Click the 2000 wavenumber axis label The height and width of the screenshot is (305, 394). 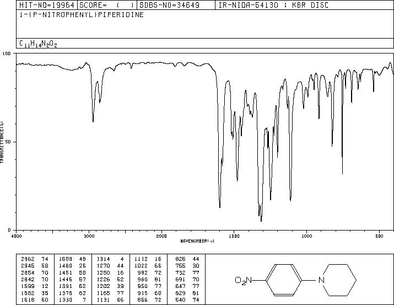(161, 236)
